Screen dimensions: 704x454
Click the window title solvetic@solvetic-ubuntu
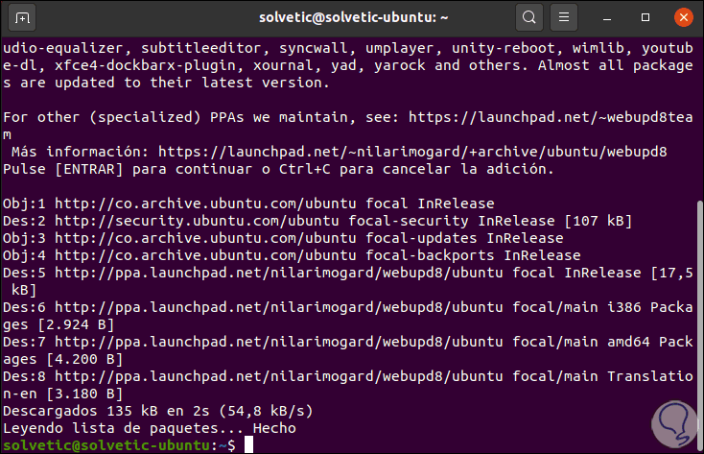(x=353, y=17)
